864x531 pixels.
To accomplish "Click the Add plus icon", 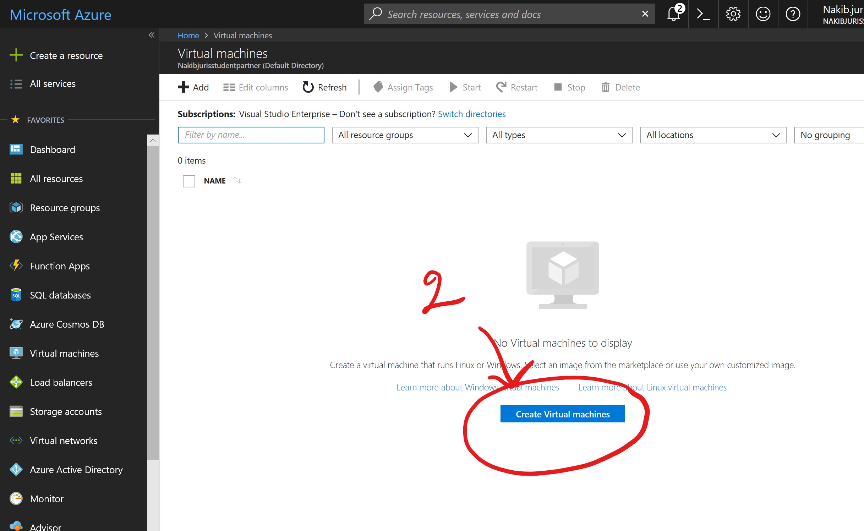I will tap(184, 87).
